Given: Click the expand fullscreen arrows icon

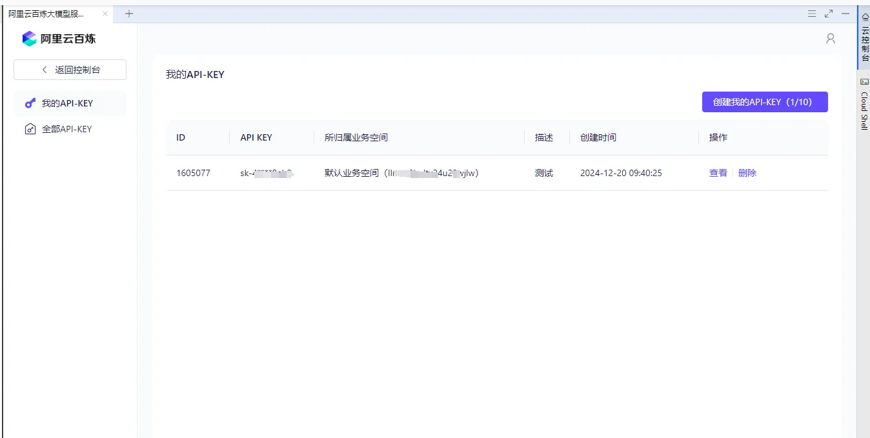Looking at the screenshot, I should [829, 14].
